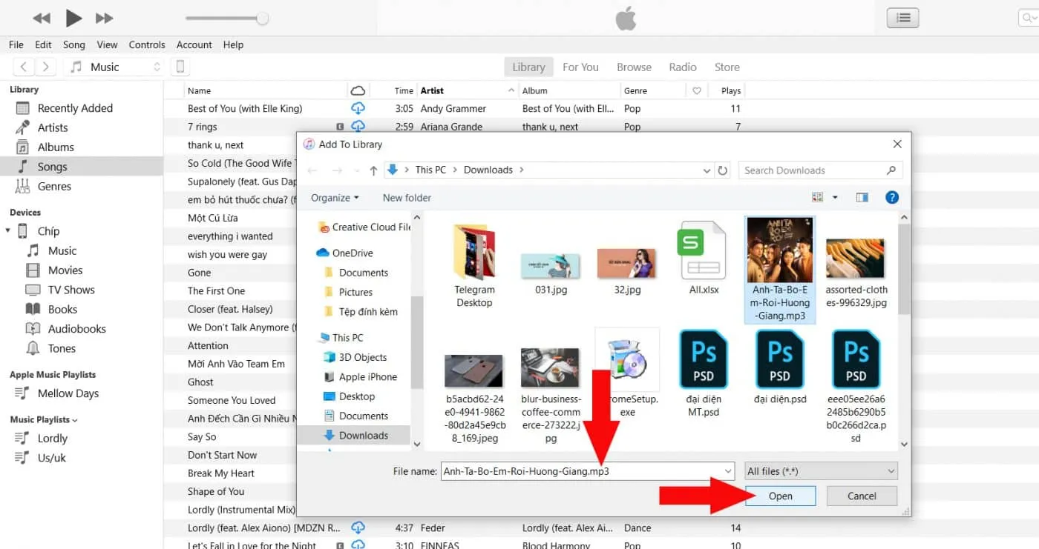Click the heart column header
Viewport: 1039px width, 549px height.
697,90
